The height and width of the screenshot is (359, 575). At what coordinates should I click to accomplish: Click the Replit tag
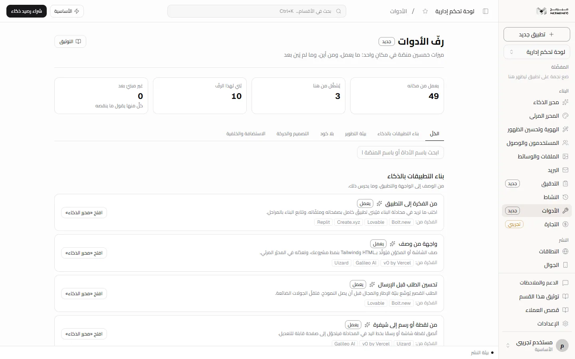click(x=323, y=222)
